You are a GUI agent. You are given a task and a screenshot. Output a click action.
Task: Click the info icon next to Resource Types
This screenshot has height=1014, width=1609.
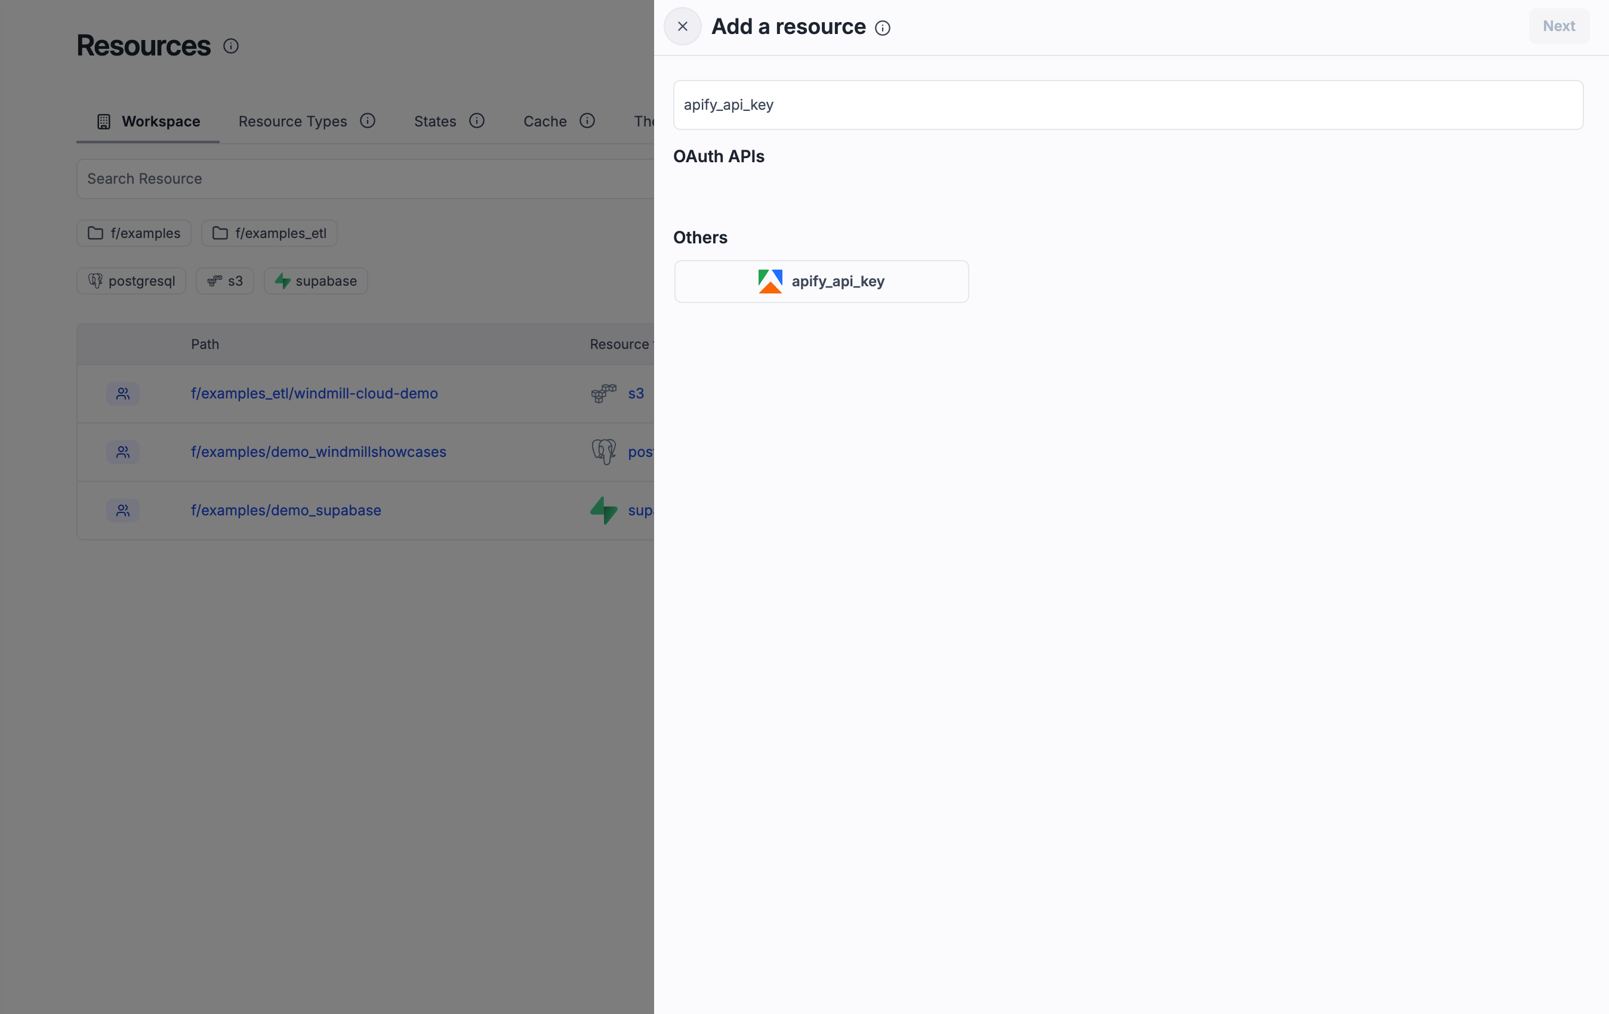368,121
